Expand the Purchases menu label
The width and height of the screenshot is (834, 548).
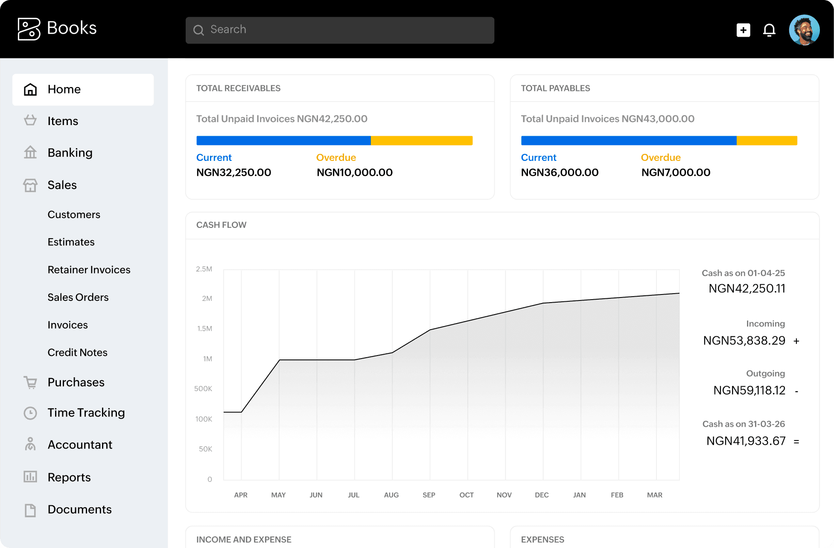[x=76, y=382]
